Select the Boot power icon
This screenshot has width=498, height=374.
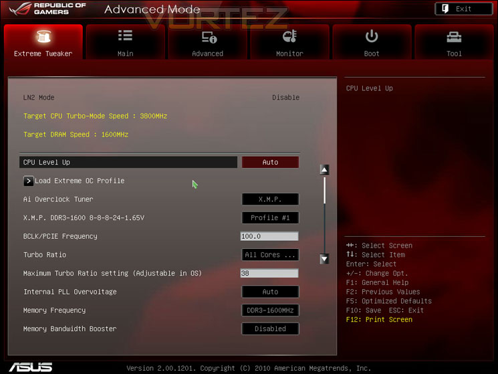pyautogui.click(x=371, y=36)
